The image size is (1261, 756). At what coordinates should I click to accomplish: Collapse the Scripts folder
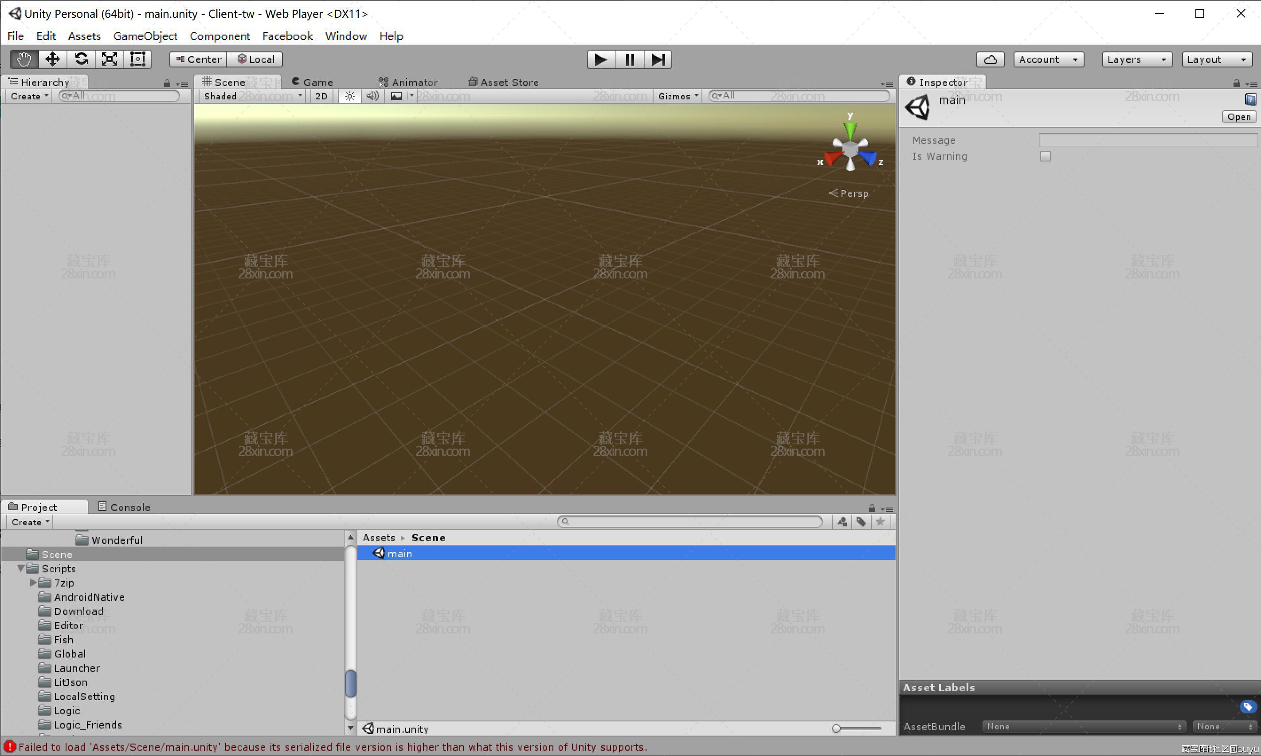[x=21, y=568]
